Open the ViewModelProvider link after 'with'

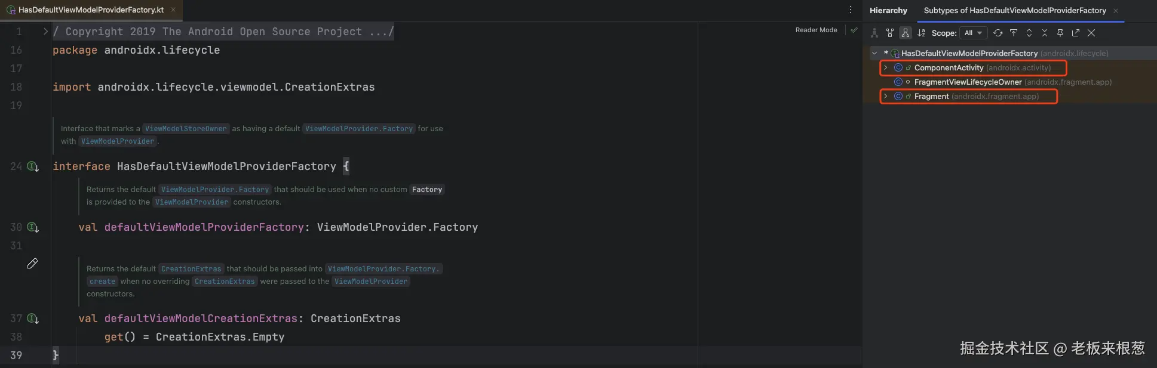(118, 141)
